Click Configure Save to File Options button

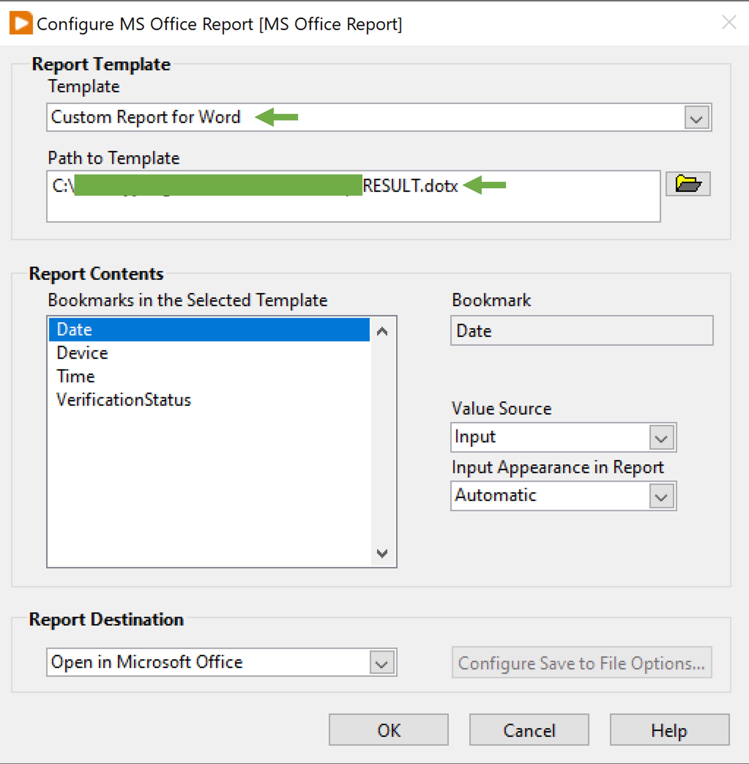pyautogui.click(x=581, y=663)
